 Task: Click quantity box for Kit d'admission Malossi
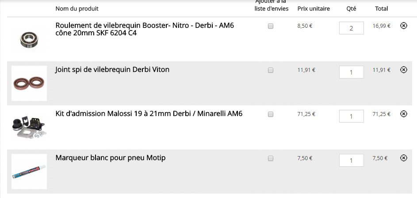(351, 116)
